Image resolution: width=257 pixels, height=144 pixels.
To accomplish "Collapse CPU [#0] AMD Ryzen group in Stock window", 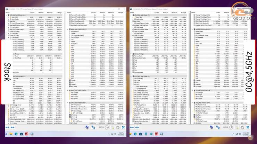I will (x=7, y=15).
